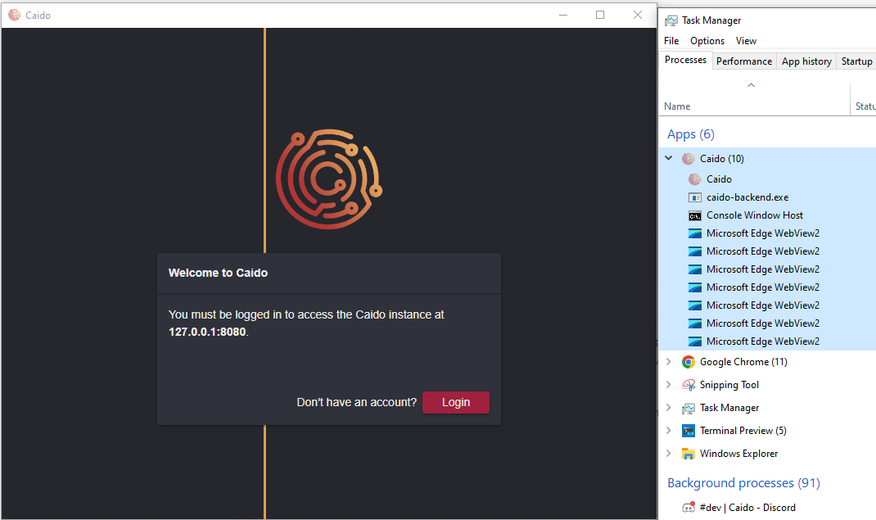Select the caido-backend.exe process icon

coord(694,197)
